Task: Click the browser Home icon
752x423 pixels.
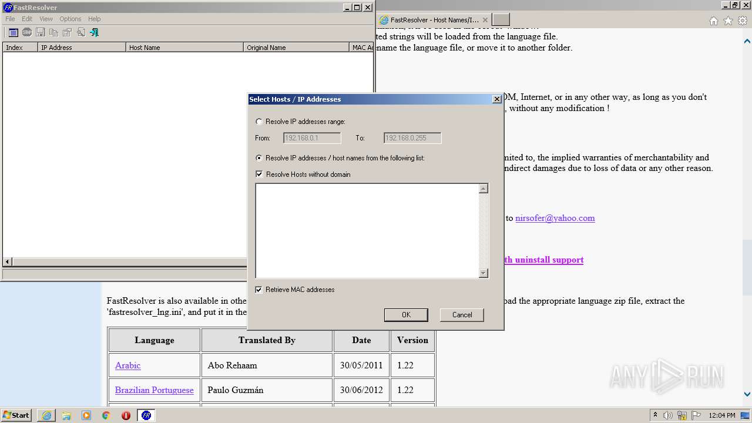Action: [x=713, y=21]
